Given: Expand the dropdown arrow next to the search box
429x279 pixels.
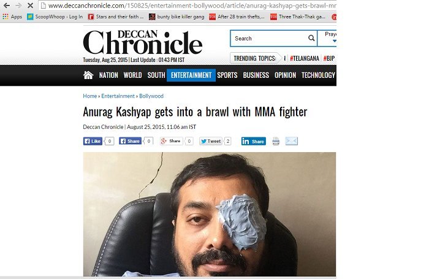Looking at the screenshot, I should [334, 41].
